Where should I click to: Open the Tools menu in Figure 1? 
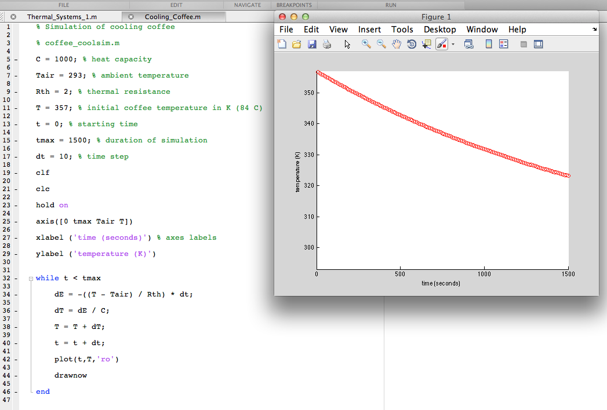pos(402,29)
